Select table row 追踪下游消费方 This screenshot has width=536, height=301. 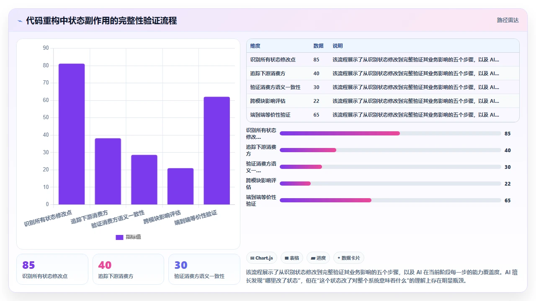click(383, 74)
